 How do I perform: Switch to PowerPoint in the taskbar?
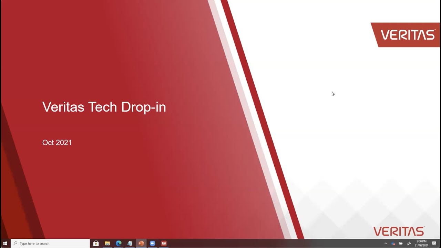[x=141, y=244]
